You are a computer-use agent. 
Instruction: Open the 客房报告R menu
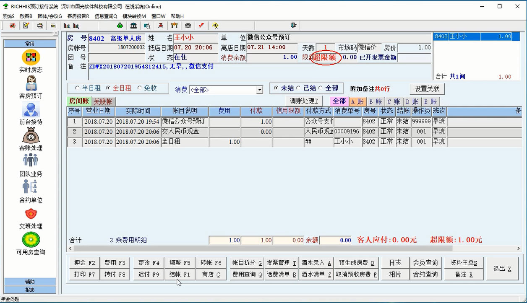click(78, 16)
